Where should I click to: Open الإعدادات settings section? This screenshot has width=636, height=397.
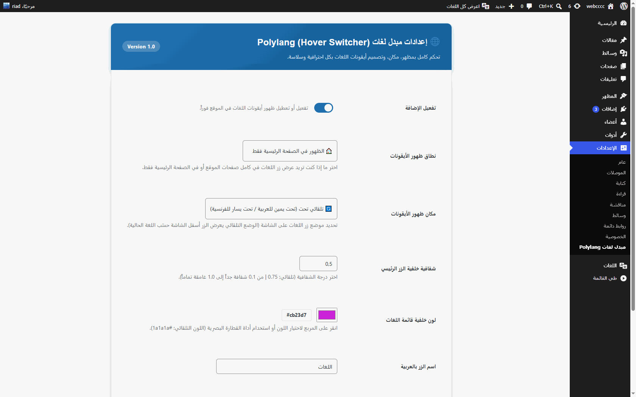[x=600, y=148]
